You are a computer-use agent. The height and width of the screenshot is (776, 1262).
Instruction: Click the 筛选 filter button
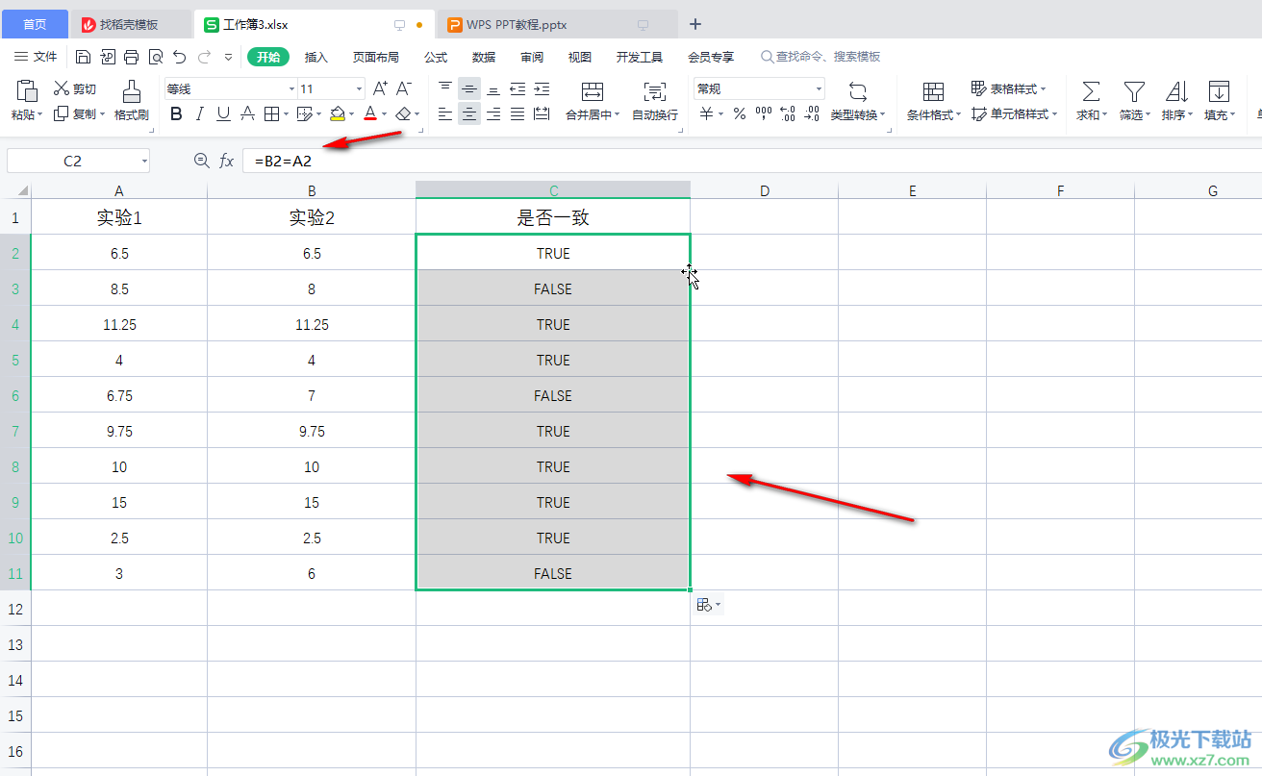pyautogui.click(x=1135, y=101)
